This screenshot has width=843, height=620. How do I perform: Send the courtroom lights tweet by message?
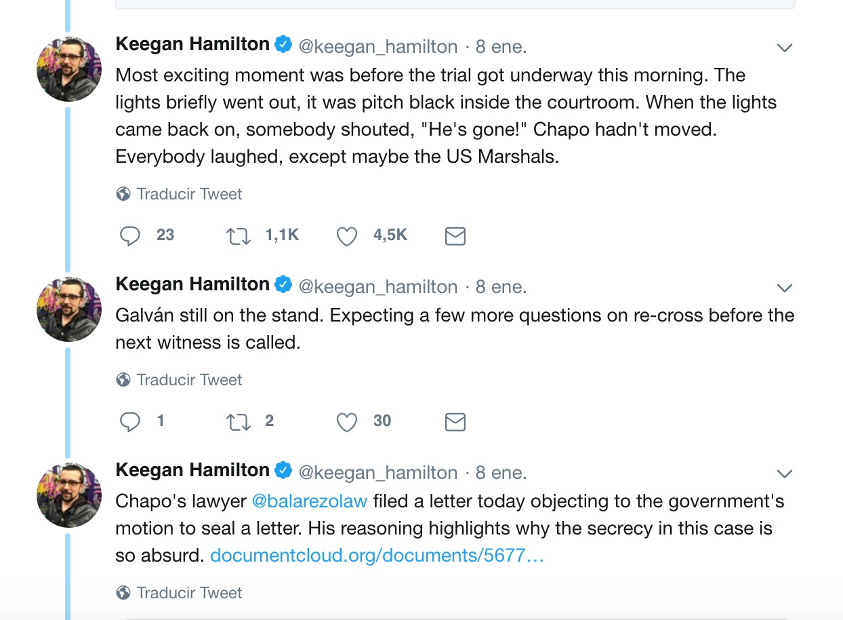point(455,236)
